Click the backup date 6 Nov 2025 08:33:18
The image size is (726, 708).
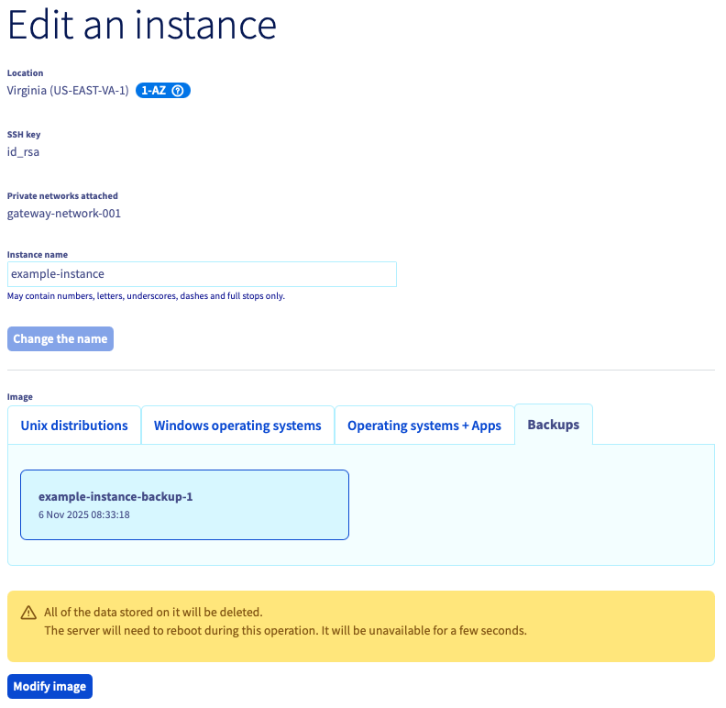pyautogui.click(x=83, y=514)
